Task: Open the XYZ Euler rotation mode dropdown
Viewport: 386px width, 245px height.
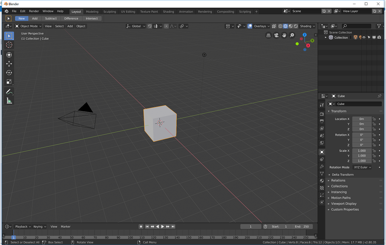Action: tap(362, 167)
